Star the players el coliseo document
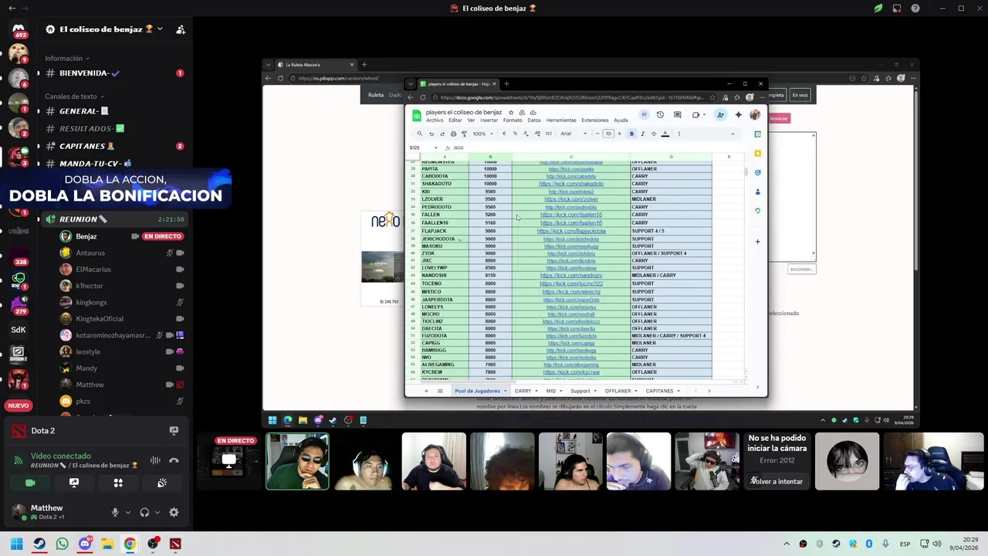The image size is (988, 556). tap(511, 113)
